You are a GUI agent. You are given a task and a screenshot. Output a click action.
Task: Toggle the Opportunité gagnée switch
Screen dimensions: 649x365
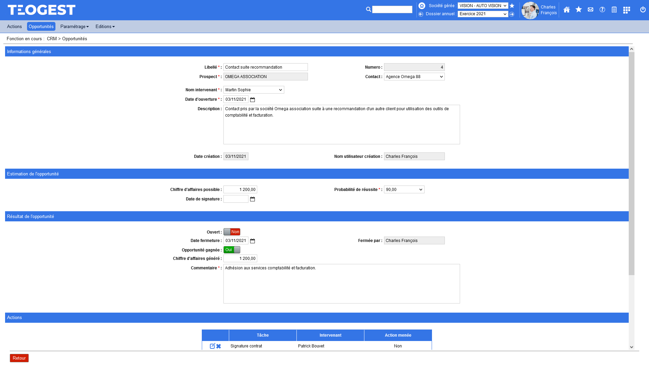232,250
